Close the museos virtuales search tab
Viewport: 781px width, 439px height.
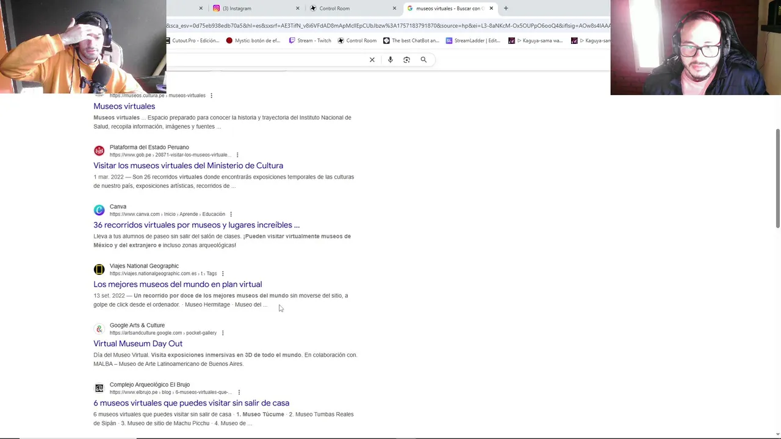coord(491,9)
